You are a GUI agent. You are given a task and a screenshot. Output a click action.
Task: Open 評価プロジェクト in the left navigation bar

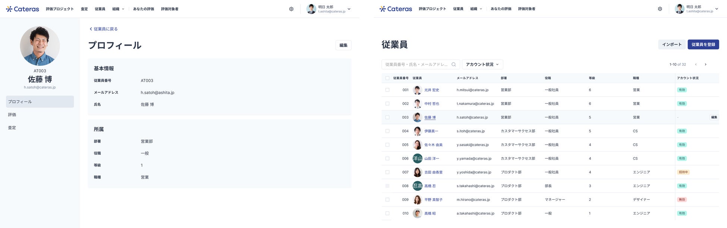(x=60, y=9)
